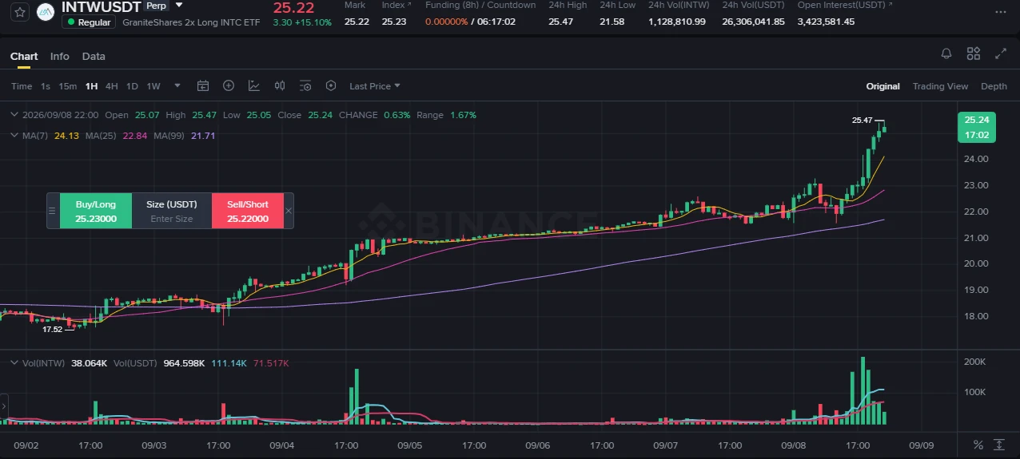This screenshot has height=459, width=1020.
Task: Click the MA(25) indicator label
Action: click(102, 136)
